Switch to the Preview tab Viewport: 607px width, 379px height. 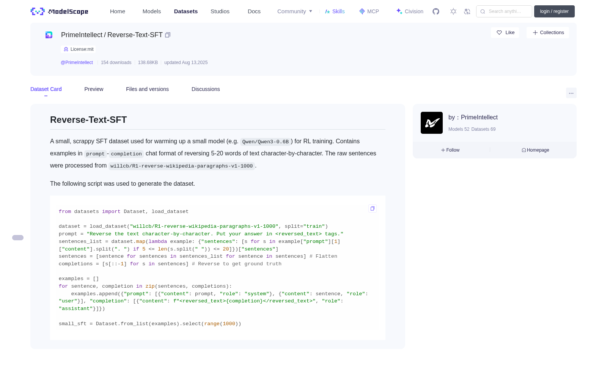click(94, 89)
